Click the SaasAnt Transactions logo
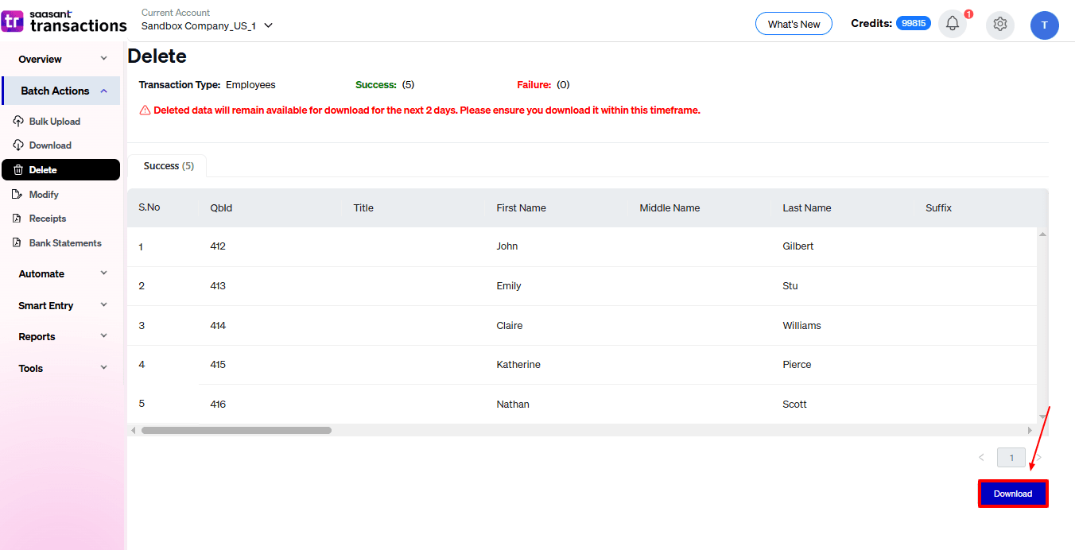 click(64, 21)
